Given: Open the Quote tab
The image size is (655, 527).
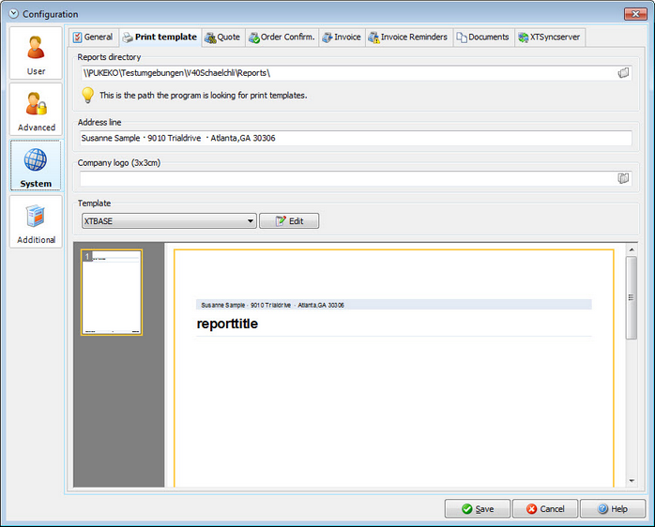Looking at the screenshot, I should pyautogui.click(x=223, y=38).
